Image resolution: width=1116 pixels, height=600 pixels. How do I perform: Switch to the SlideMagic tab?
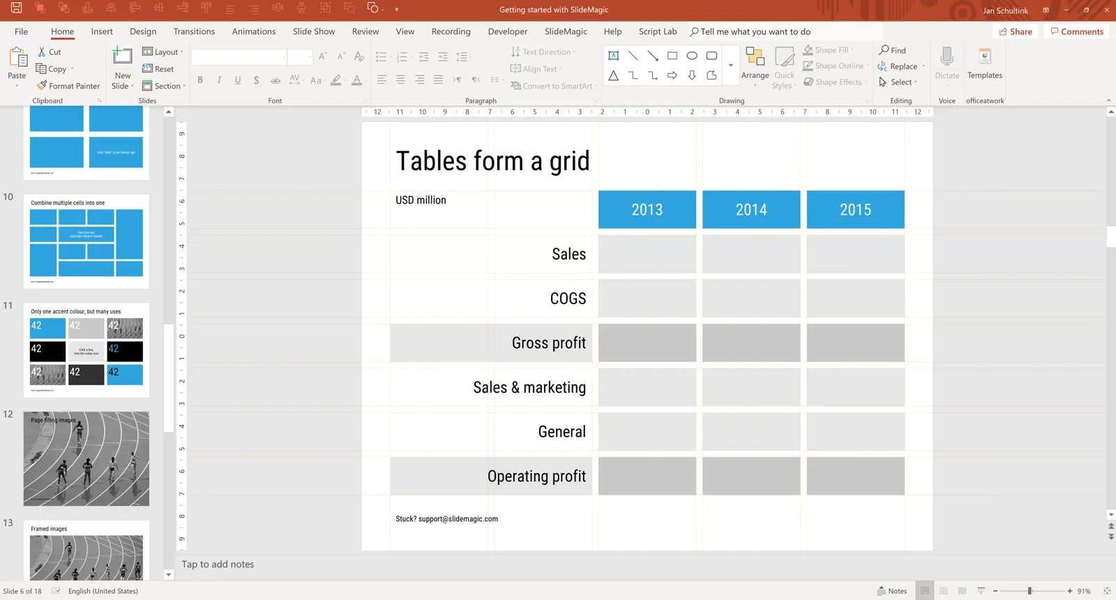click(566, 31)
